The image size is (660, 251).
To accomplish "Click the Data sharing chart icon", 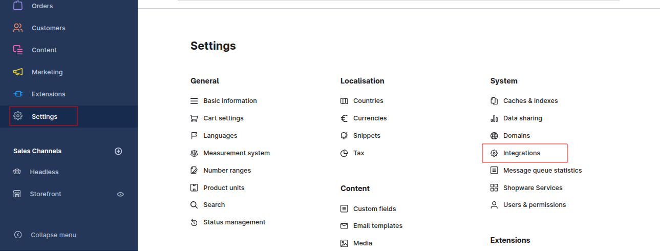I will tap(494, 118).
